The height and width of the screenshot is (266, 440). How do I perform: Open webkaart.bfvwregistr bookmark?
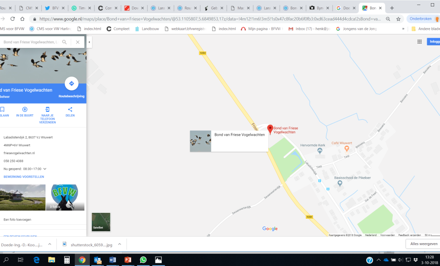(186, 28)
